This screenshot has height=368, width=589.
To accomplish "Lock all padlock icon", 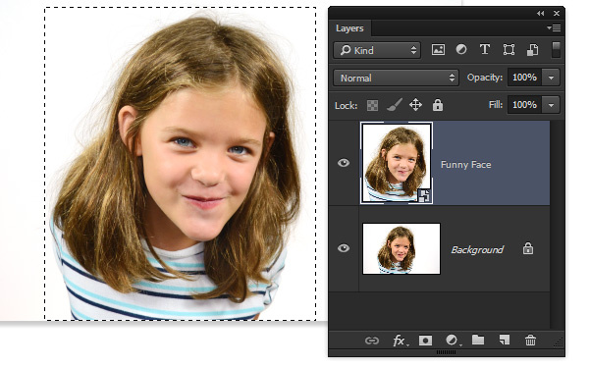I will (438, 105).
